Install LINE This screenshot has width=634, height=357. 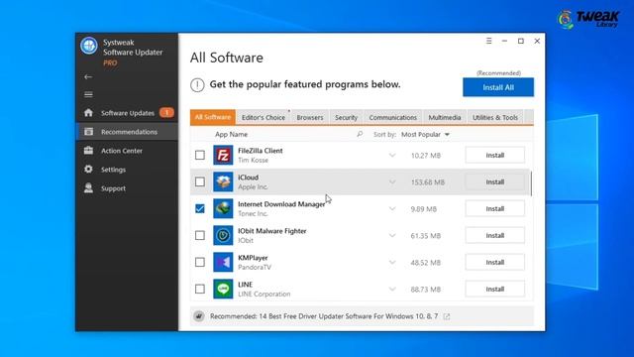tap(495, 289)
